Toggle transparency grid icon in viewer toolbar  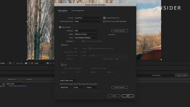pos(51,63)
